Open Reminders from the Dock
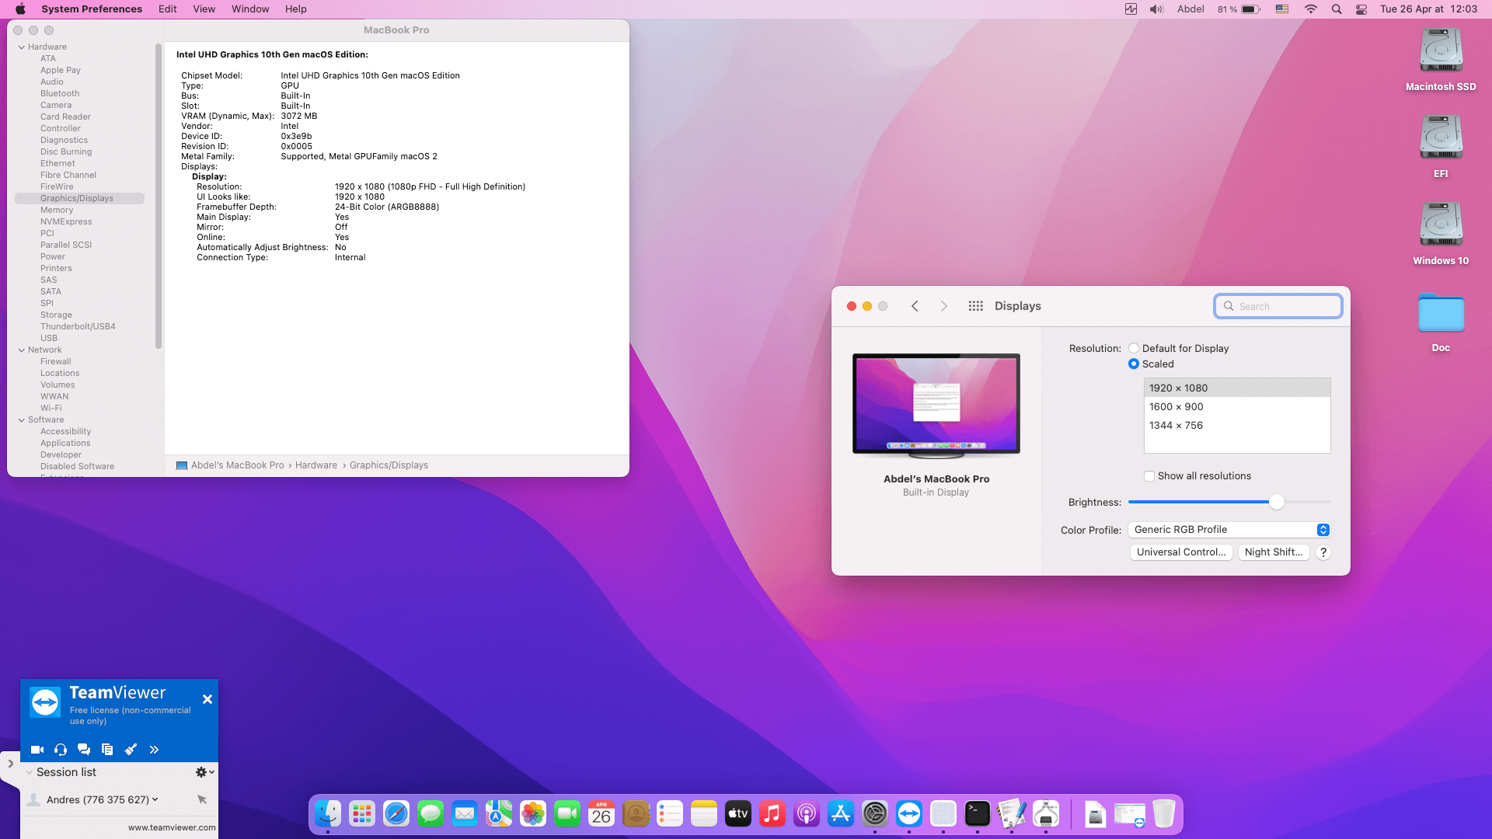1492x839 pixels. 670,813
